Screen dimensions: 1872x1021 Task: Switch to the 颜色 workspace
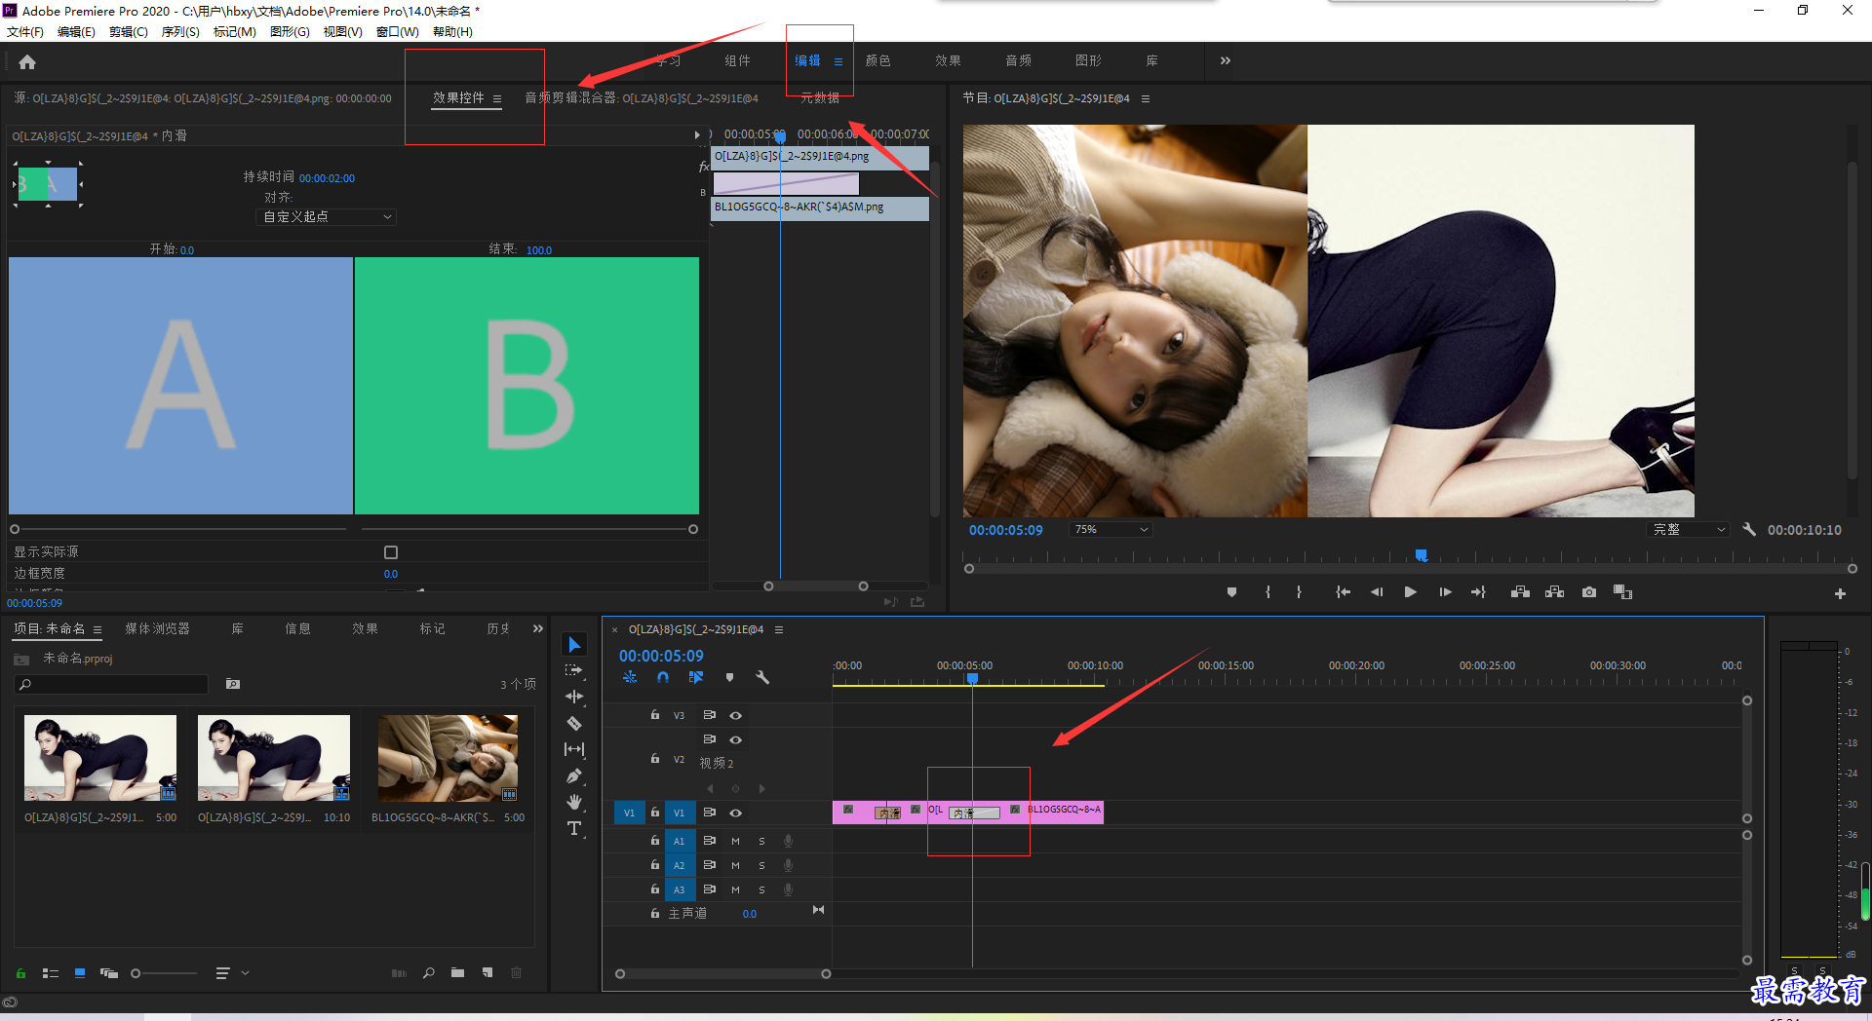[x=878, y=60]
